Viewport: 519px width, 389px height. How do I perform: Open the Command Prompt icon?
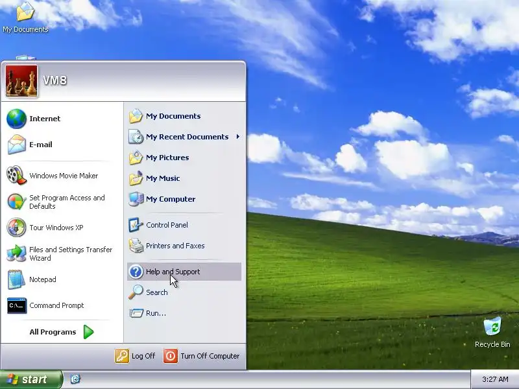point(17,305)
